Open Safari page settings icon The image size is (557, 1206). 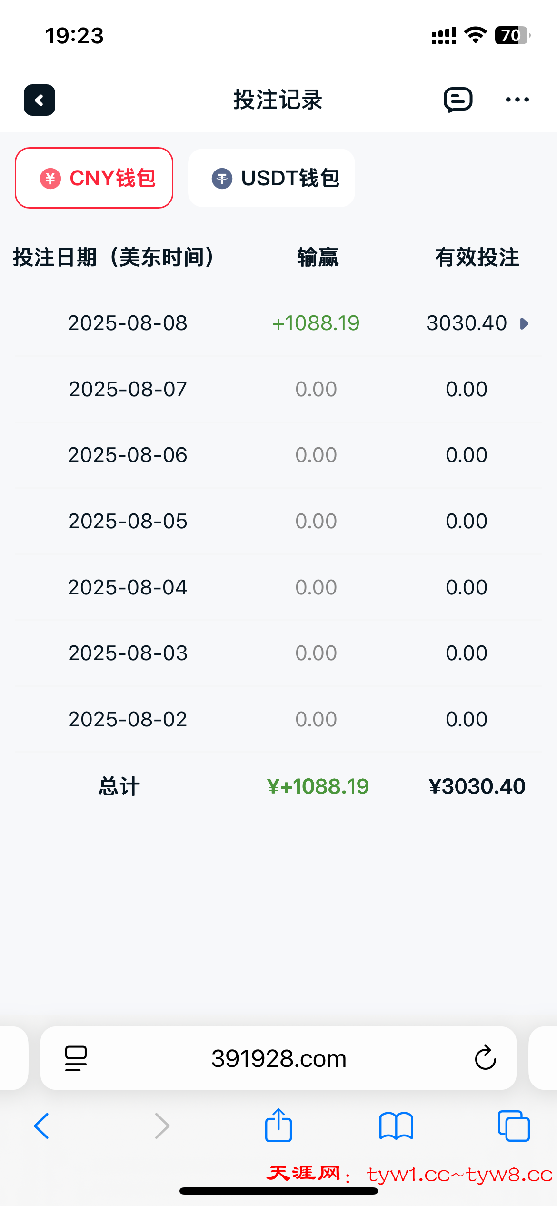click(x=76, y=1058)
